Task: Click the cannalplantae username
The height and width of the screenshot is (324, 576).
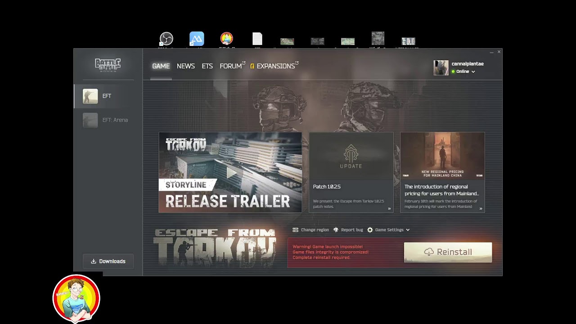Action: click(x=468, y=64)
